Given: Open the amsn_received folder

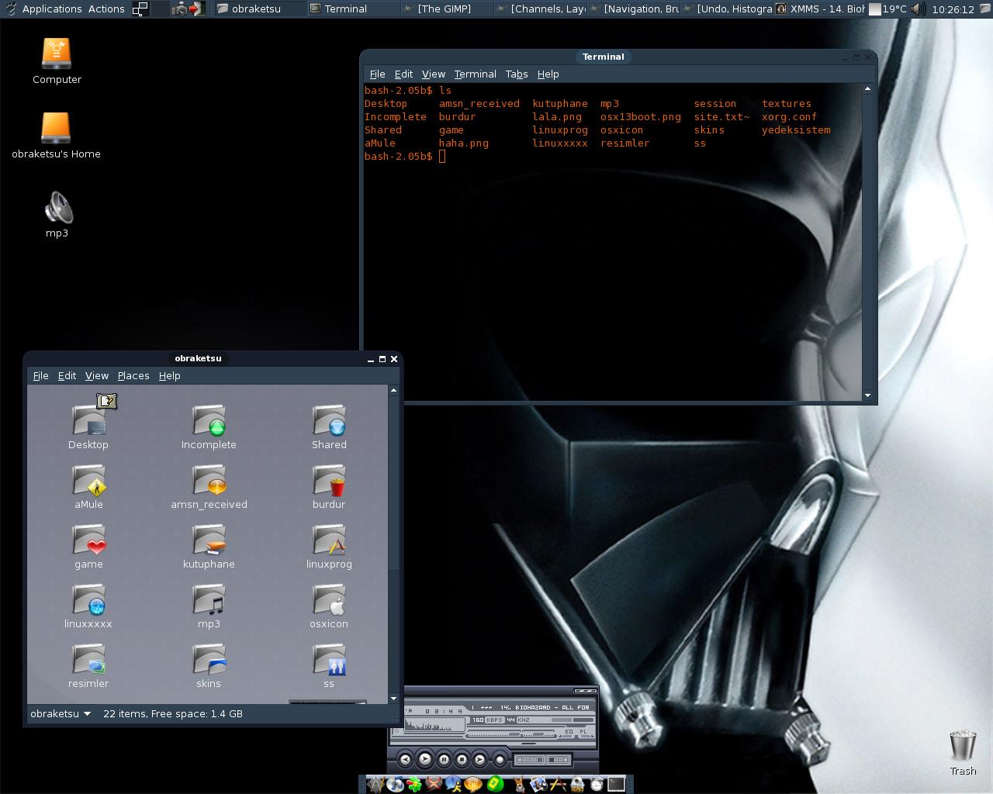Looking at the screenshot, I should (x=209, y=486).
